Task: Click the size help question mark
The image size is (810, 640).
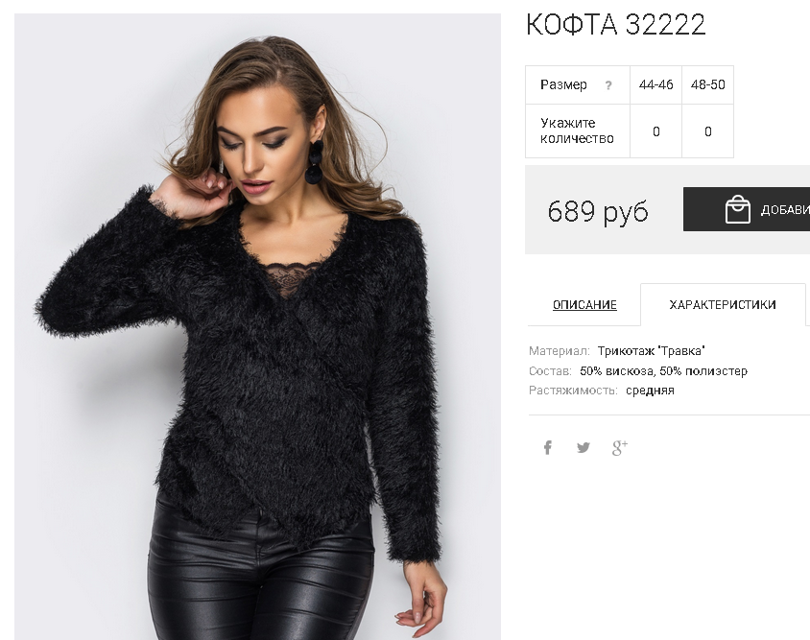Action: coord(608,85)
